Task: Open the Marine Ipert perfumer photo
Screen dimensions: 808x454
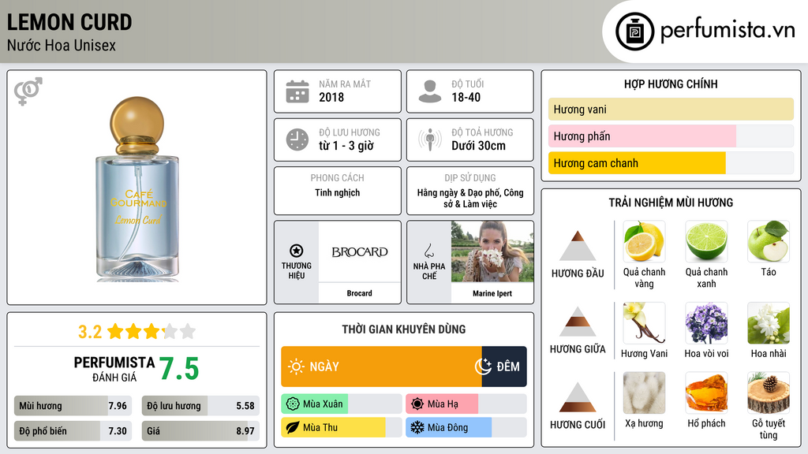Action: click(x=492, y=251)
